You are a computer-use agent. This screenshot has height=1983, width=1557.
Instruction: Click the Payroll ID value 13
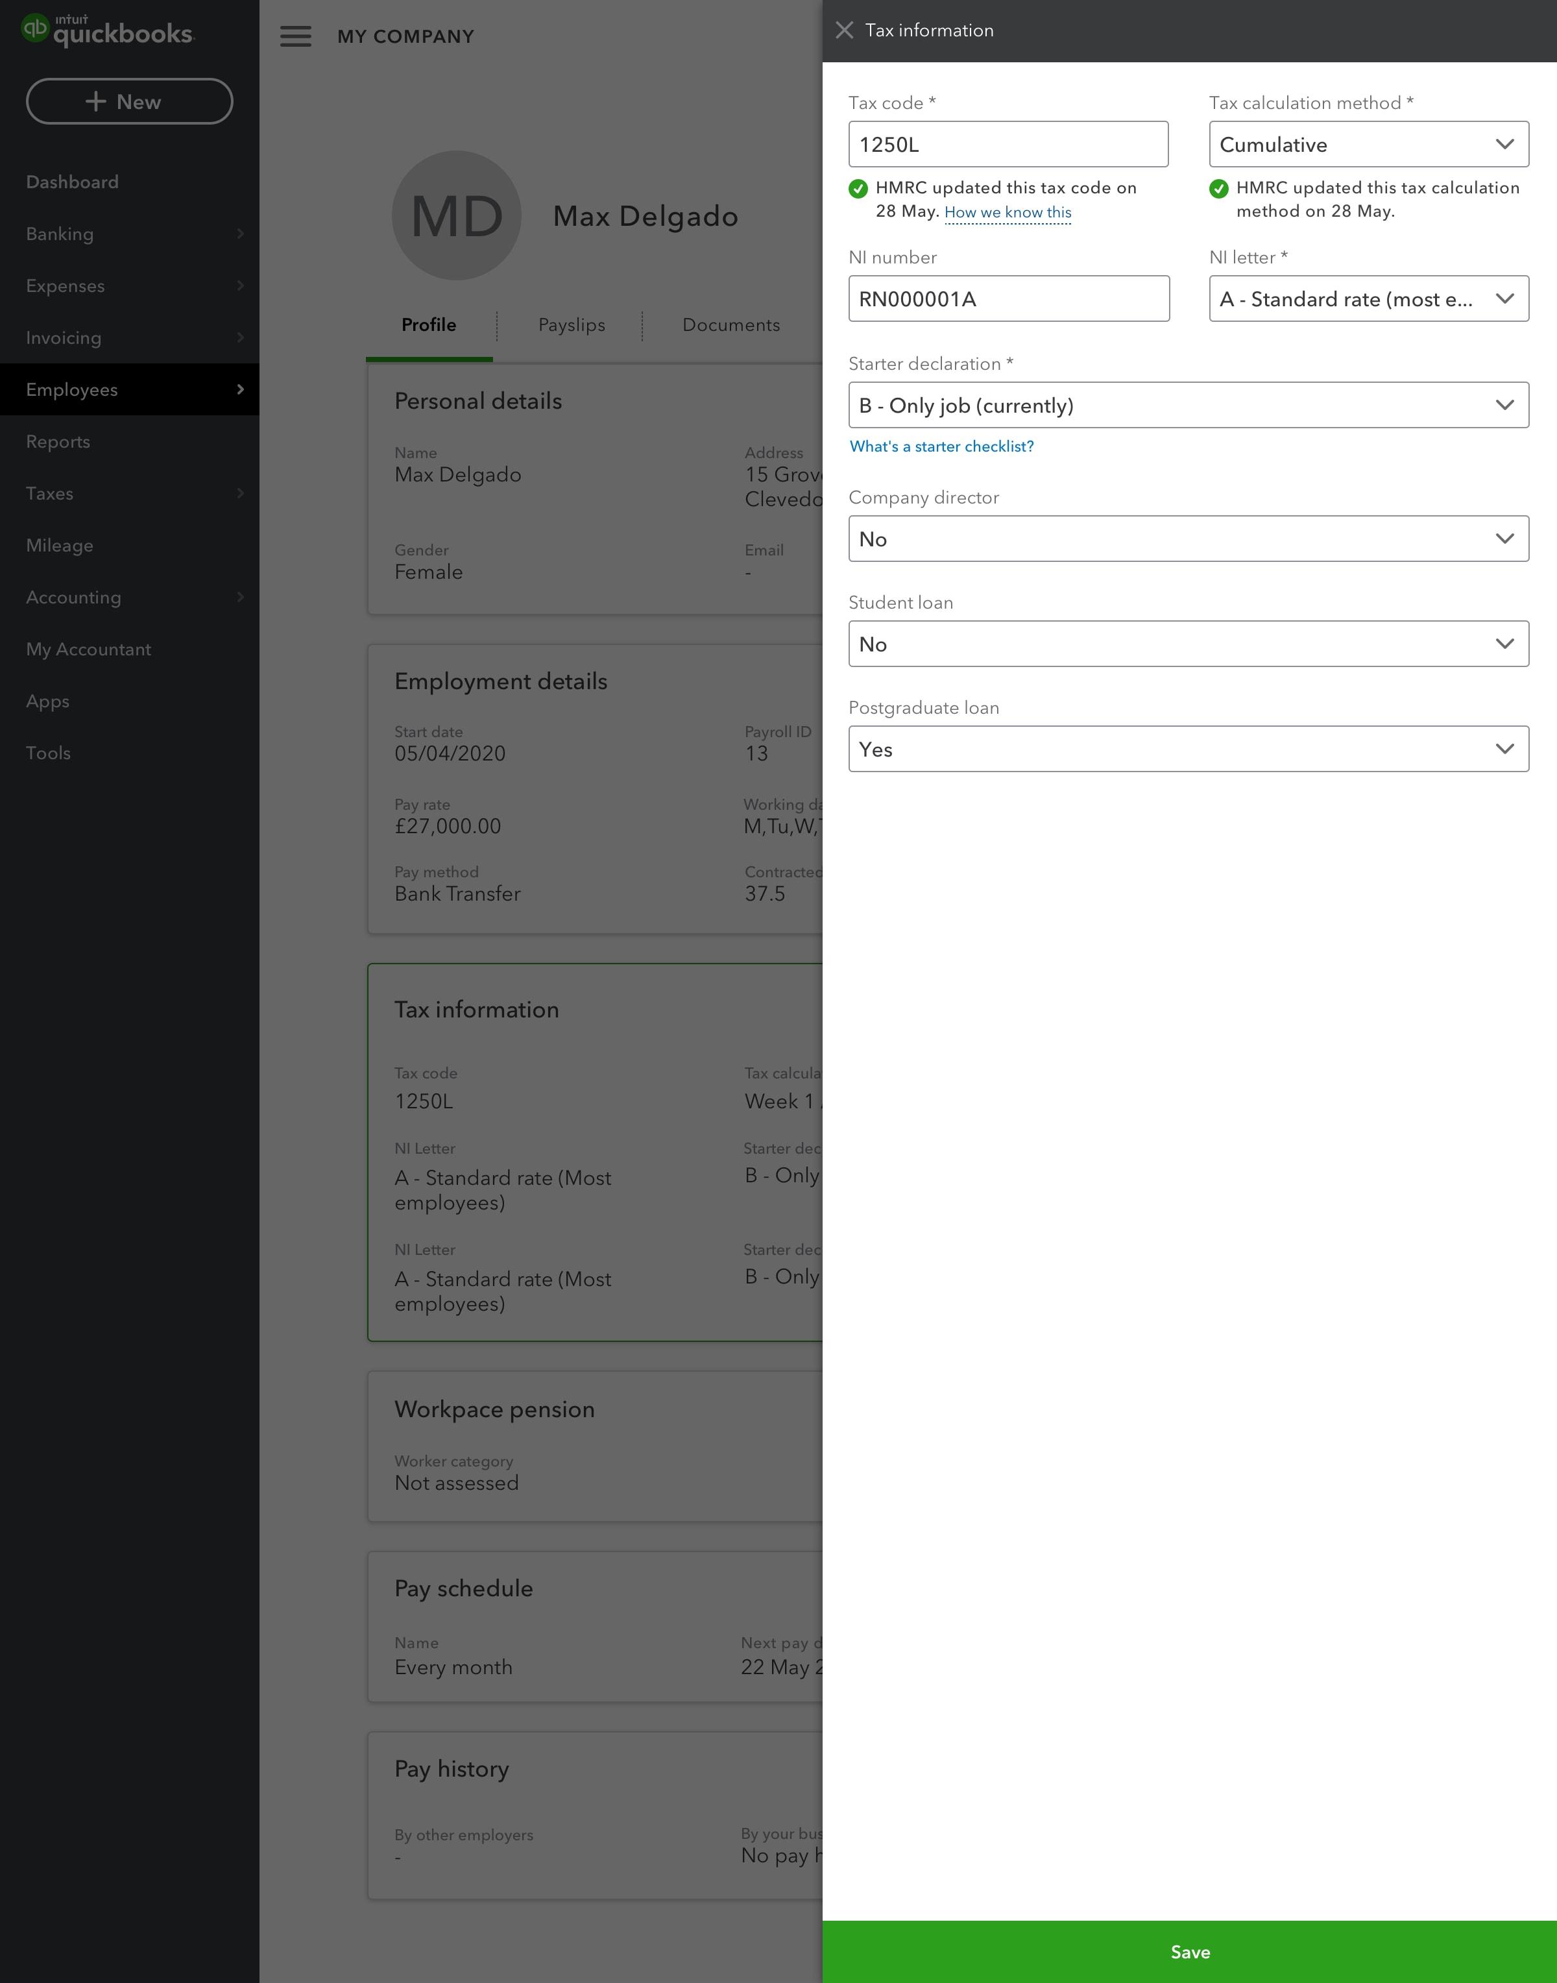coord(756,754)
